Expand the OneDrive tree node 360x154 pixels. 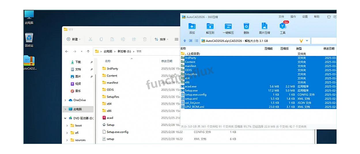[66, 100]
